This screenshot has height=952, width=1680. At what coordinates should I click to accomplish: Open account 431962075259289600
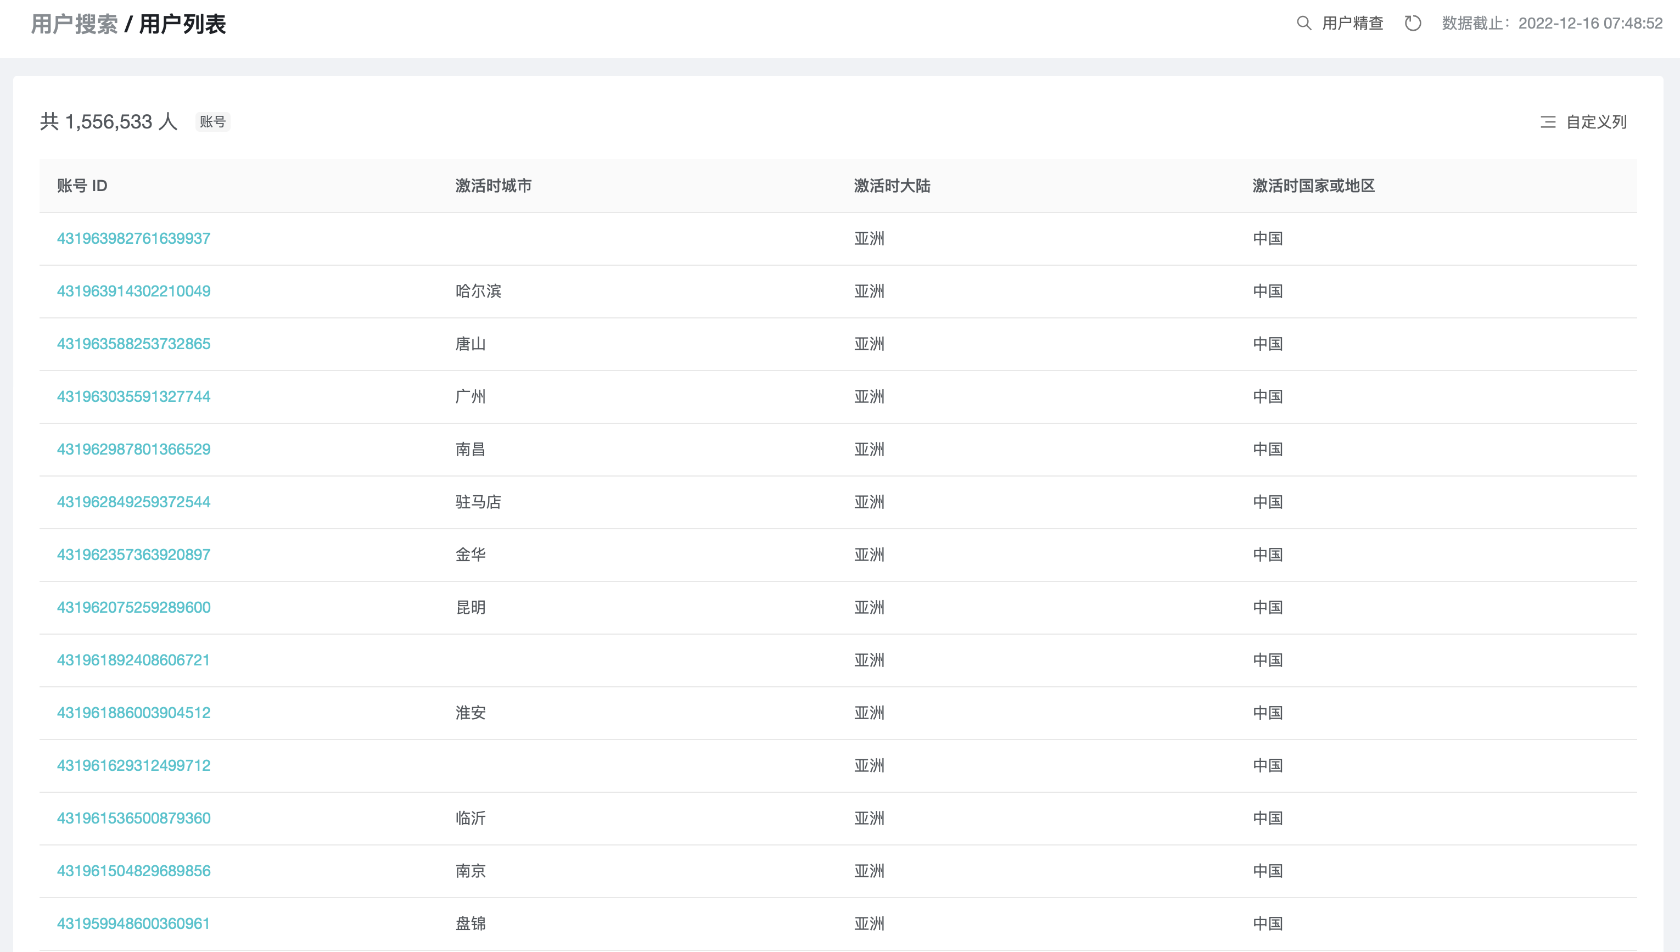pyautogui.click(x=133, y=607)
